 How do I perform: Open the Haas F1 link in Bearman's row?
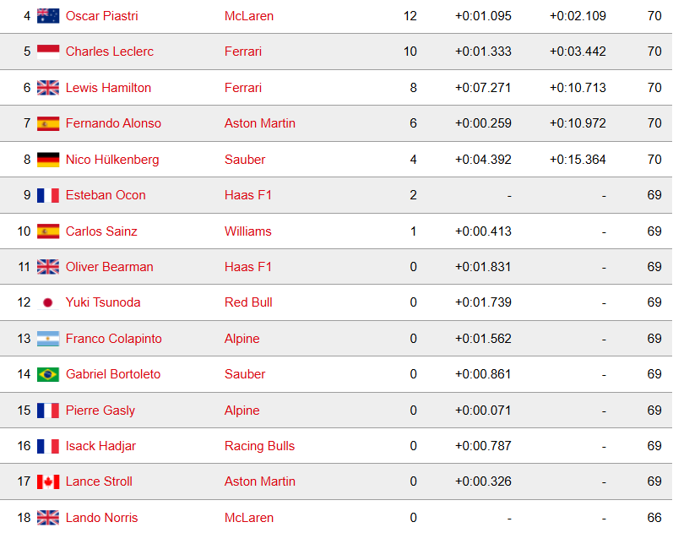tap(248, 267)
